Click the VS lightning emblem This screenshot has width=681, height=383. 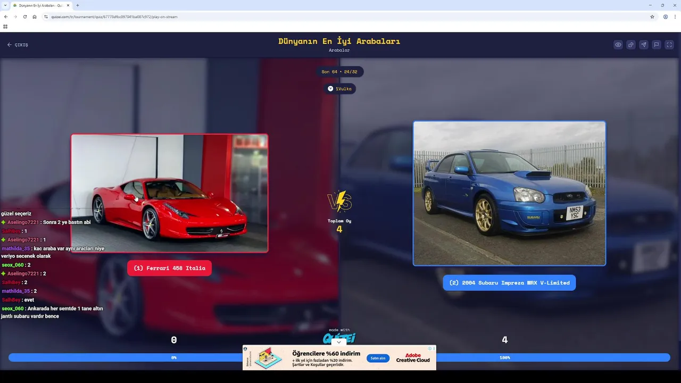click(339, 202)
